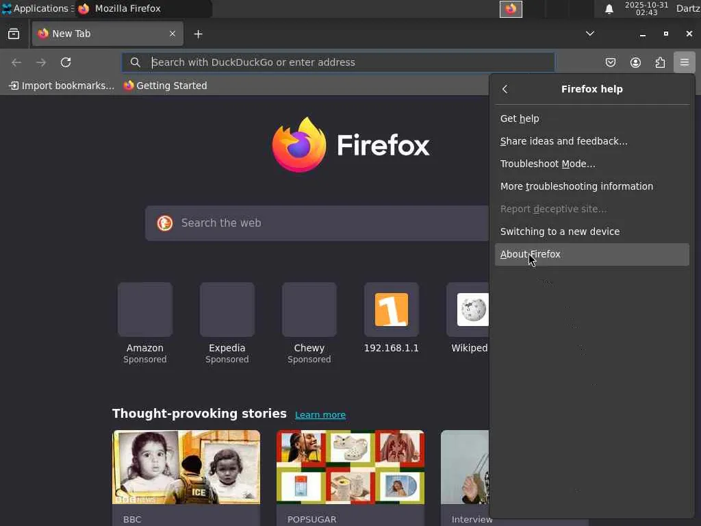Open the notification bell in the system panel
The width and height of the screenshot is (701, 526).
click(609, 9)
